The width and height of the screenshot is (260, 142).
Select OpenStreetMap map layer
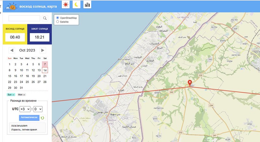point(58,18)
